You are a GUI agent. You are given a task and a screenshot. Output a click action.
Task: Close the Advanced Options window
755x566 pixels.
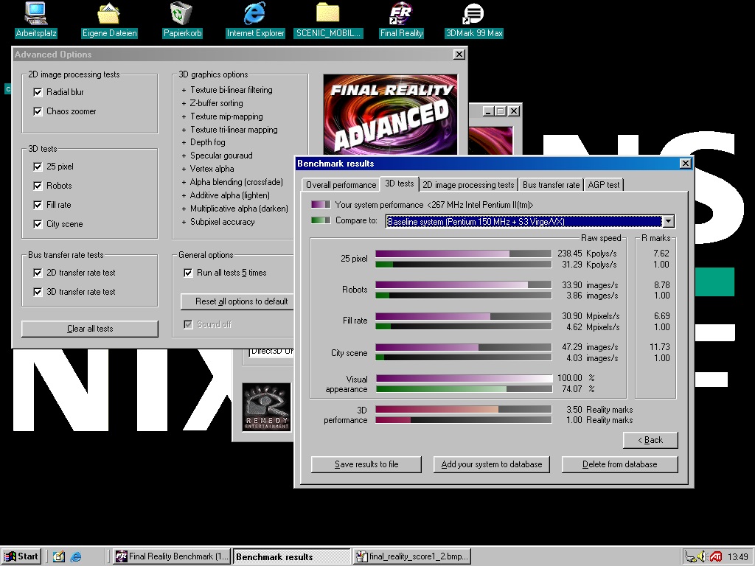tap(459, 55)
